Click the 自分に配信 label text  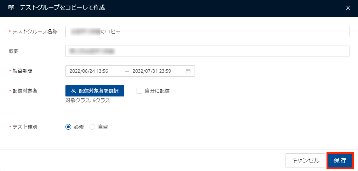pos(157,91)
